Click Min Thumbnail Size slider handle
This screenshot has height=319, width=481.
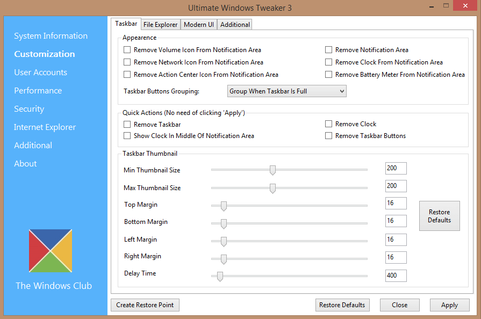272,170
